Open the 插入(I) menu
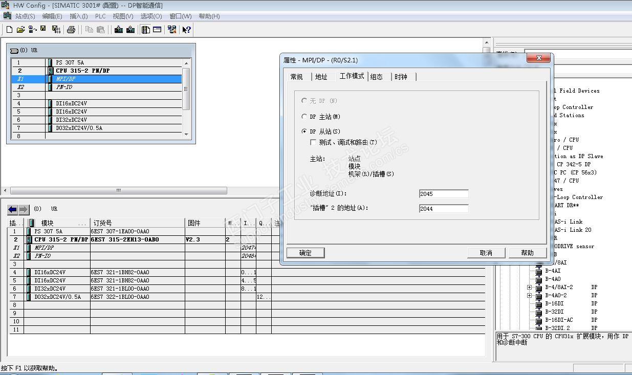This screenshot has width=632, height=375. (x=79, y=16)
